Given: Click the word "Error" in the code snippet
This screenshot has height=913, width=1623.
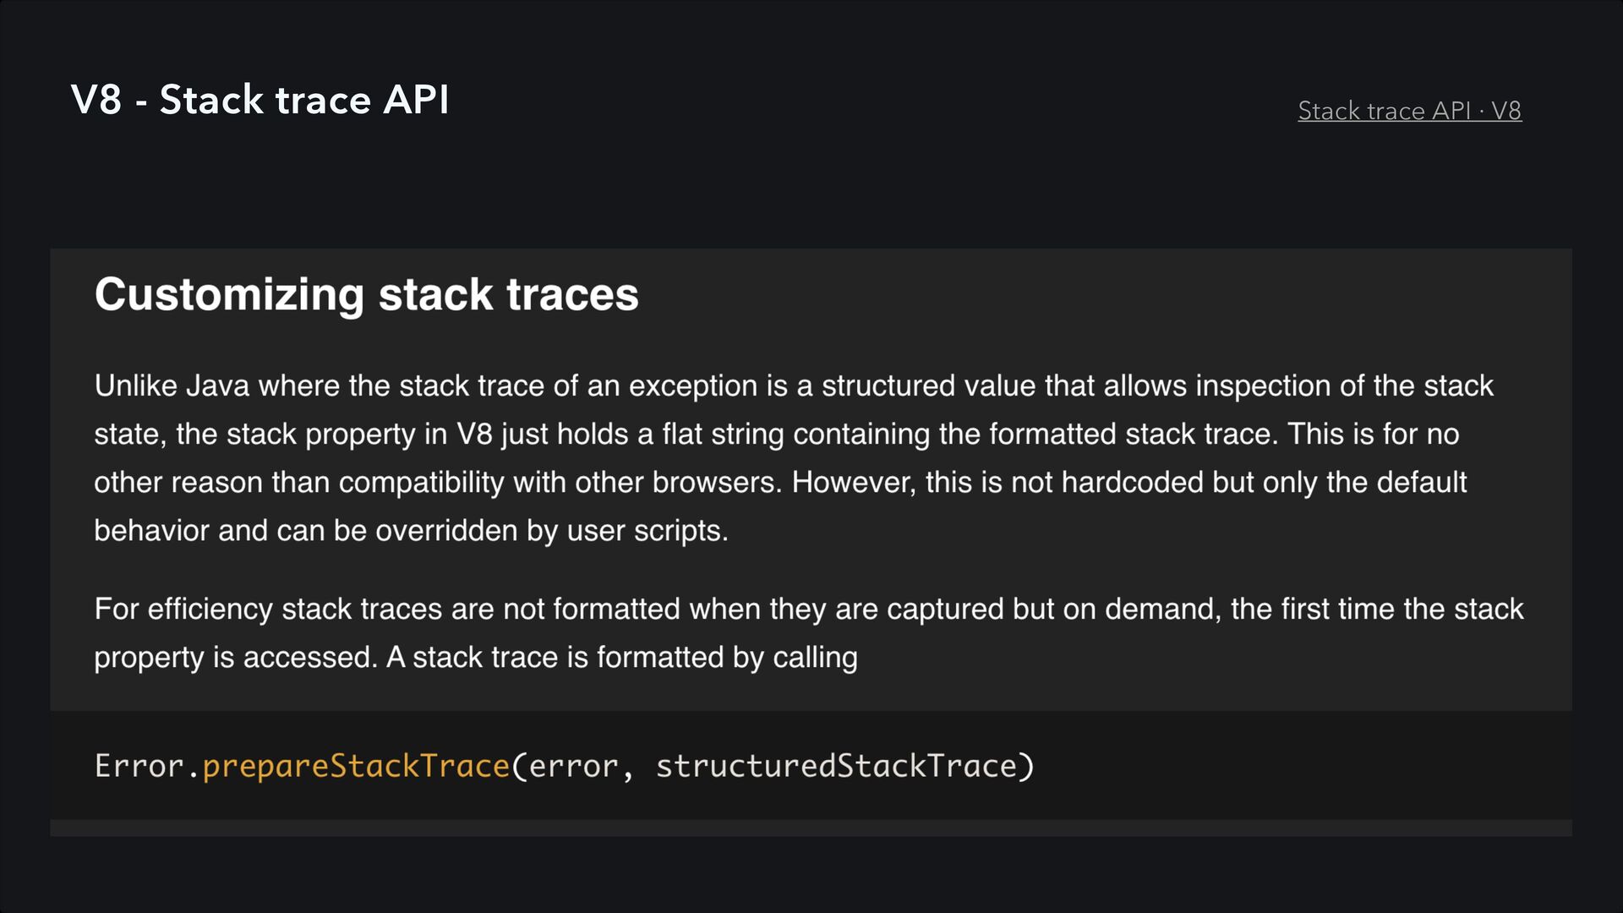Looking at the screenshot, I should [x=139, y=766].
